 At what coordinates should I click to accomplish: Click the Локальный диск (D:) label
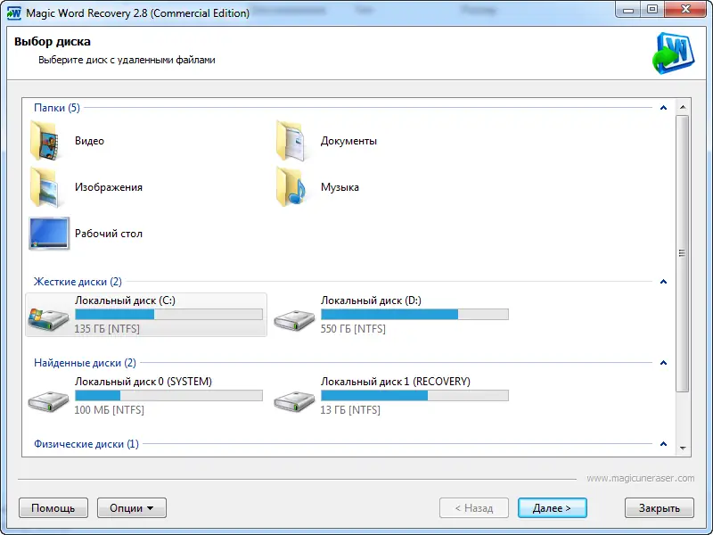pyautogui.click(x=371, y=300)
